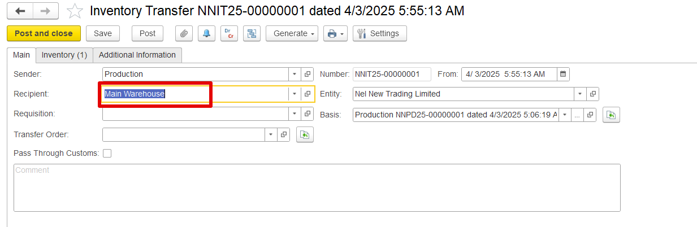
Task: Click fill icon next to Transfer Order
Action: click(305, 134)
